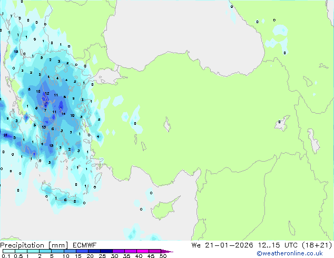
Task: Choose the 25–30 mm dark blue swatch
Action: 106,251
